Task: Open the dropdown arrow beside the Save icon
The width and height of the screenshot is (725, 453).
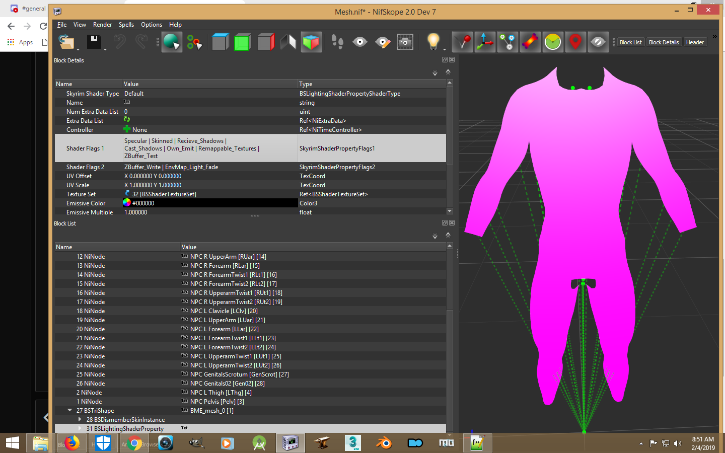Action: coord(105,49)
